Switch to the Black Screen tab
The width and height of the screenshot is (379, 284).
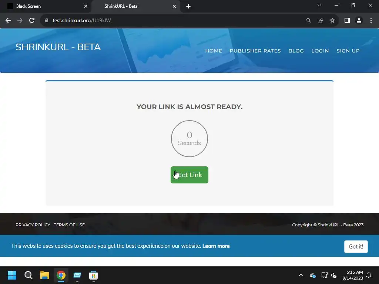tap(46, 6)
